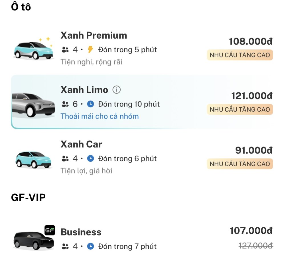Tap the 'Thoải mái cho cả nhóm' link
292x268 pixels.
coord(100,116)
